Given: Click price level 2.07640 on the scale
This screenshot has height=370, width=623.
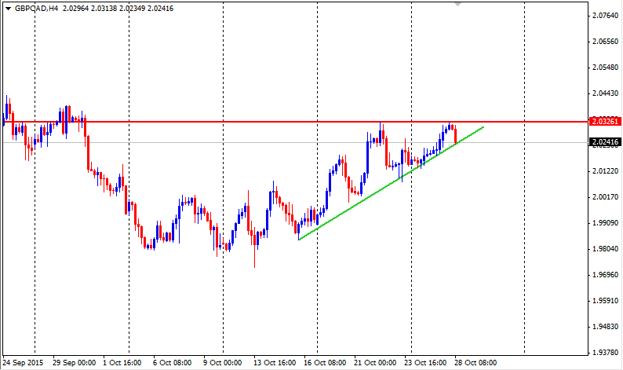Looking at the screenshot, I should (605, 16).
